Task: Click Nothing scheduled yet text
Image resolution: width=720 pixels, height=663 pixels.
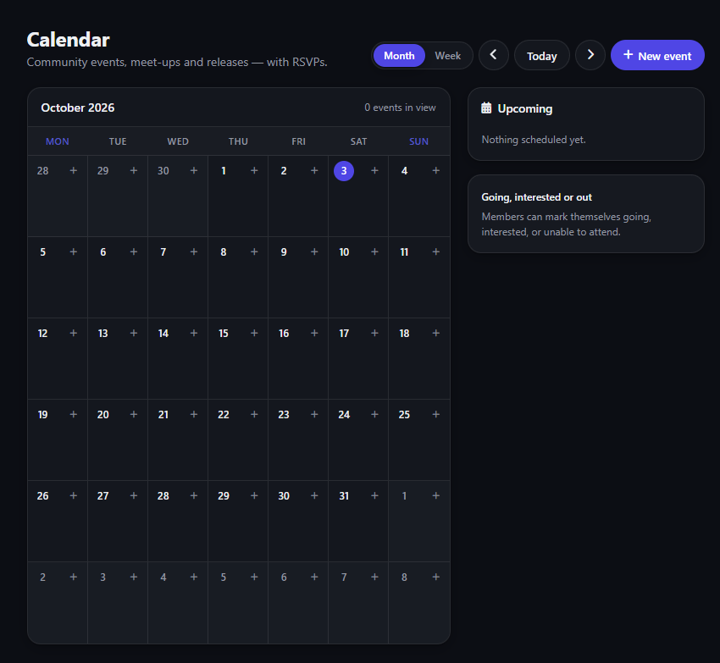Action: [534, 140]
